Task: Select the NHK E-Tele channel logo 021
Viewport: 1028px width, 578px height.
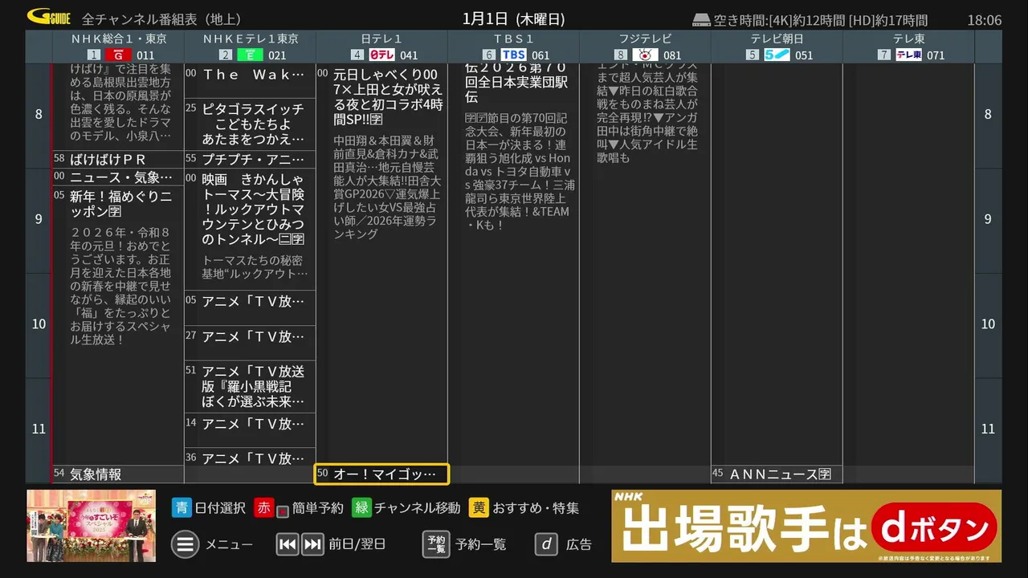Action: [x=250, y=55]
